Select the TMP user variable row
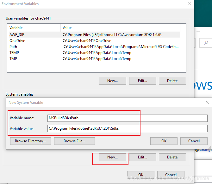 tap(95, 59)
